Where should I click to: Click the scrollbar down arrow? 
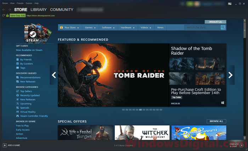point(245,138)
